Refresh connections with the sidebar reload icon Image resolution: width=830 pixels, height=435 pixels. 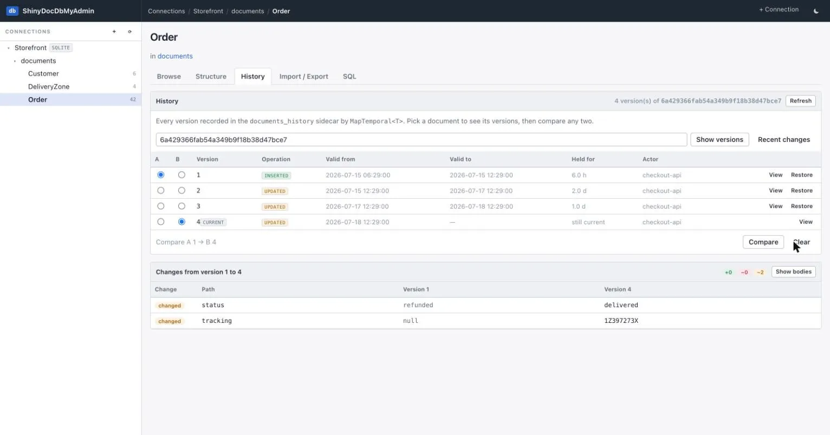[129, 31]
